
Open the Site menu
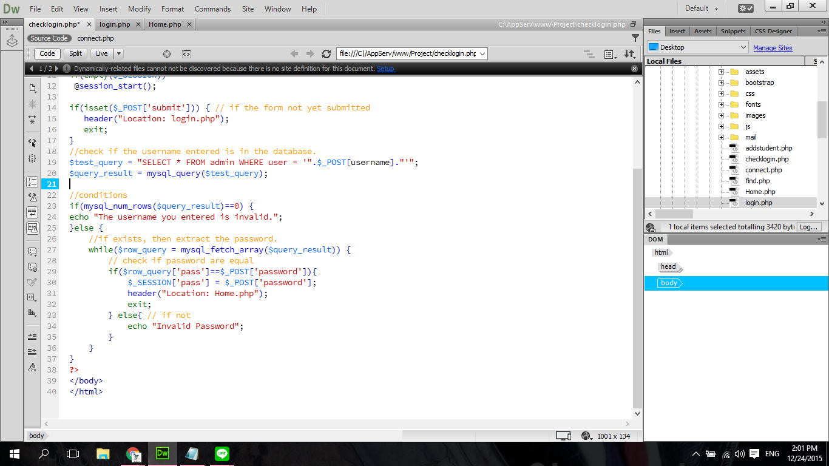[248, 8]
